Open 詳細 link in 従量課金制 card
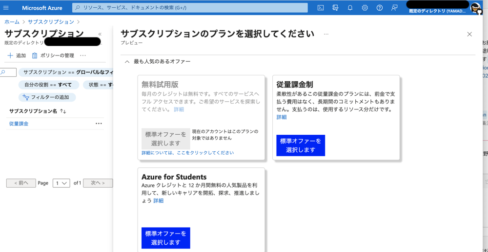488x252 pixels. coord(282,117)
